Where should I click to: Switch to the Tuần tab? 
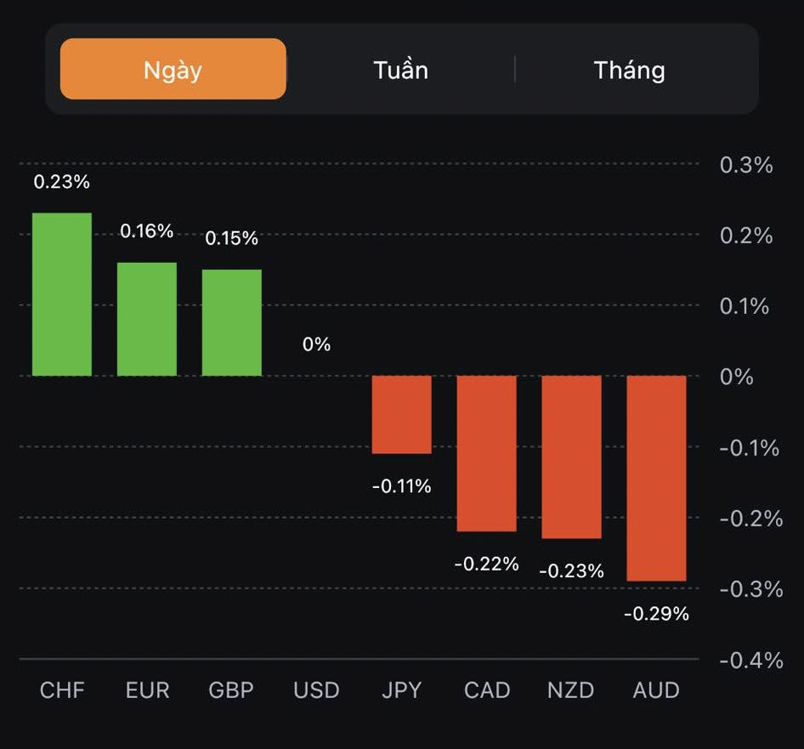tap(400, 70)
